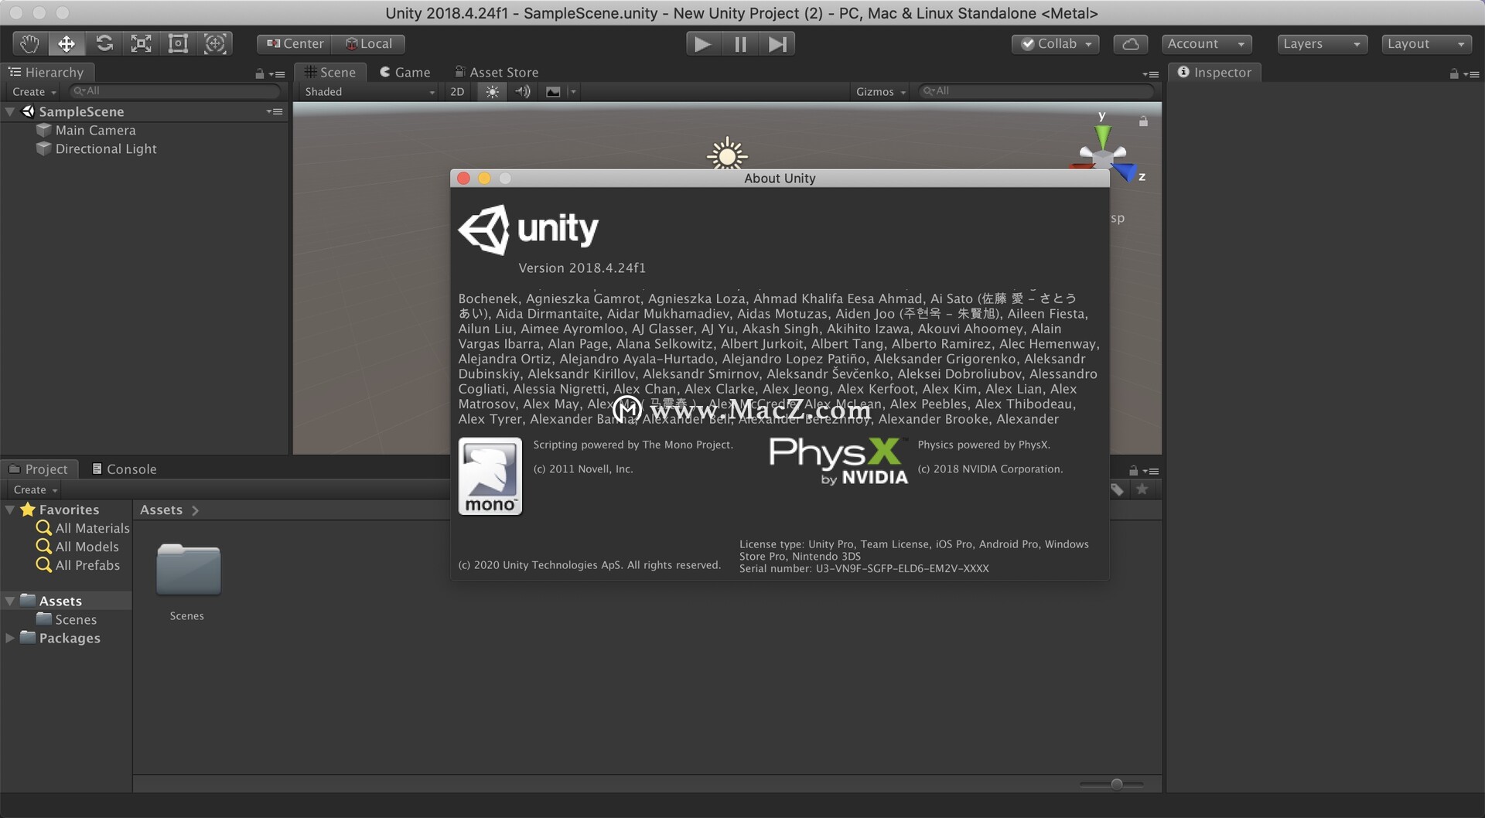Start Play mode
Screen dimensions: 1485x818
(704, 44)
